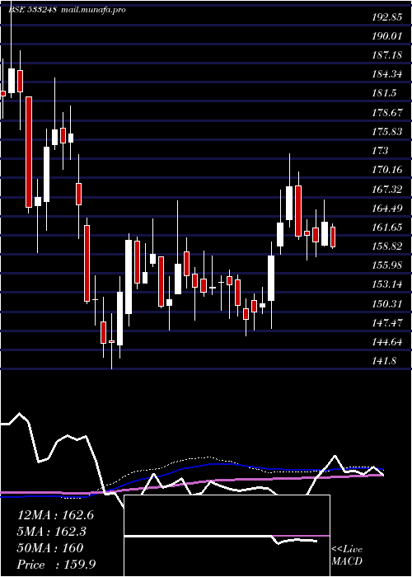
Task: Open the MACD inset chart box
Action: 227,536
